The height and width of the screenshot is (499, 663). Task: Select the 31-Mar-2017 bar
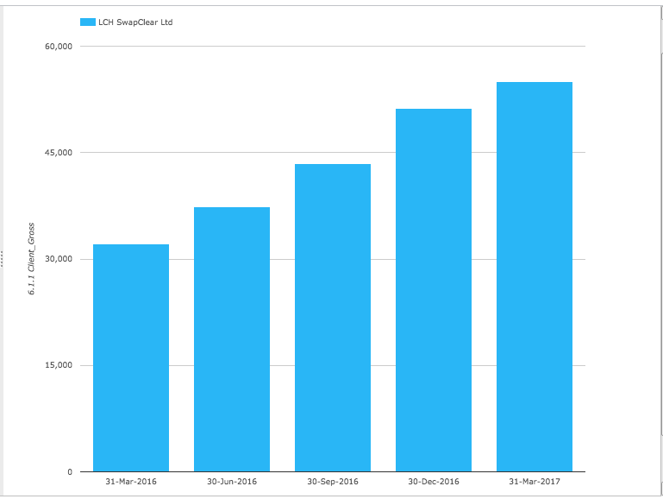(x=535, y=276)
